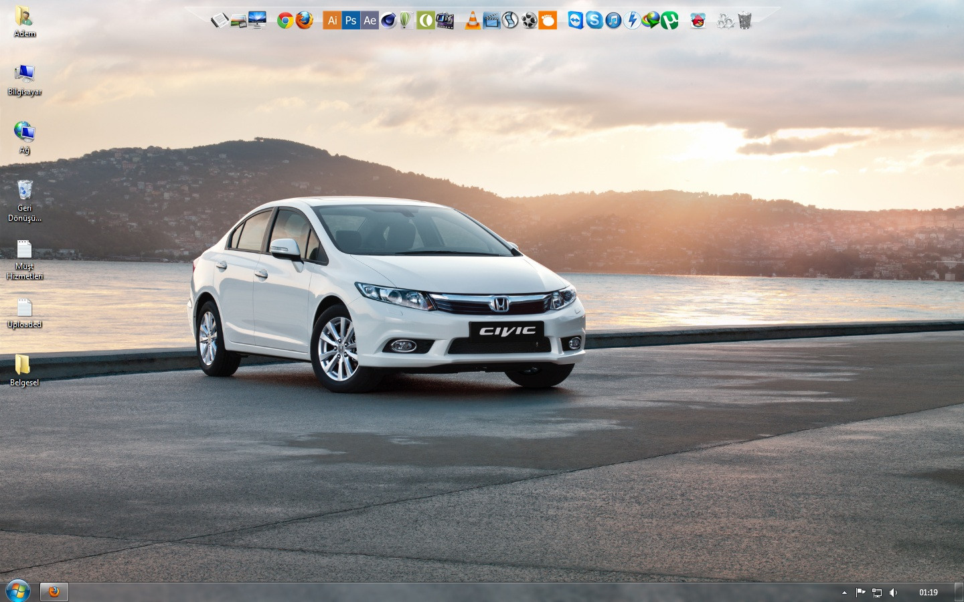This screenshot has width=964, height=602.
Task: Launch Google Chrome from the dock
Action: 285,21
